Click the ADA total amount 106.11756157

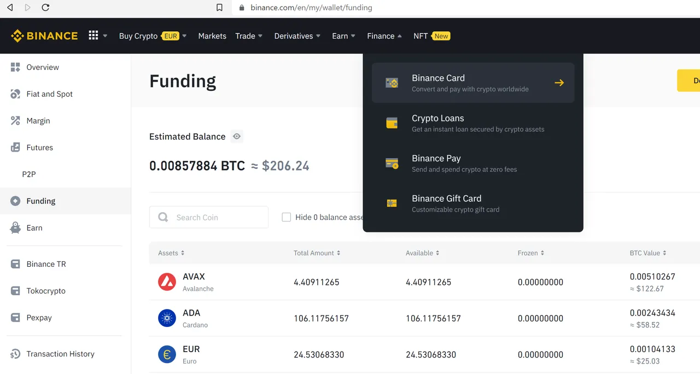click(x=321, y=318)
